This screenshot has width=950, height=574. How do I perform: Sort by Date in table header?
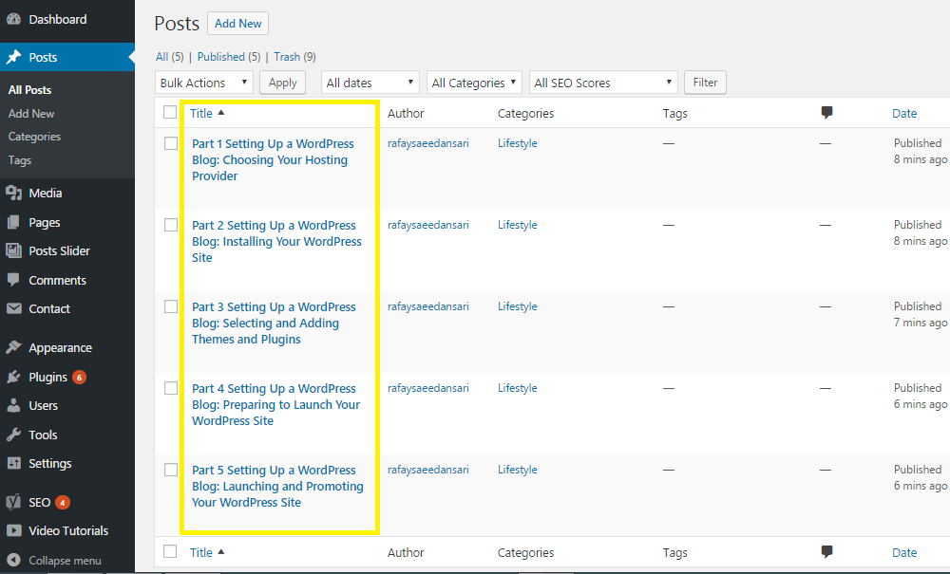click(x=904, y=113)
